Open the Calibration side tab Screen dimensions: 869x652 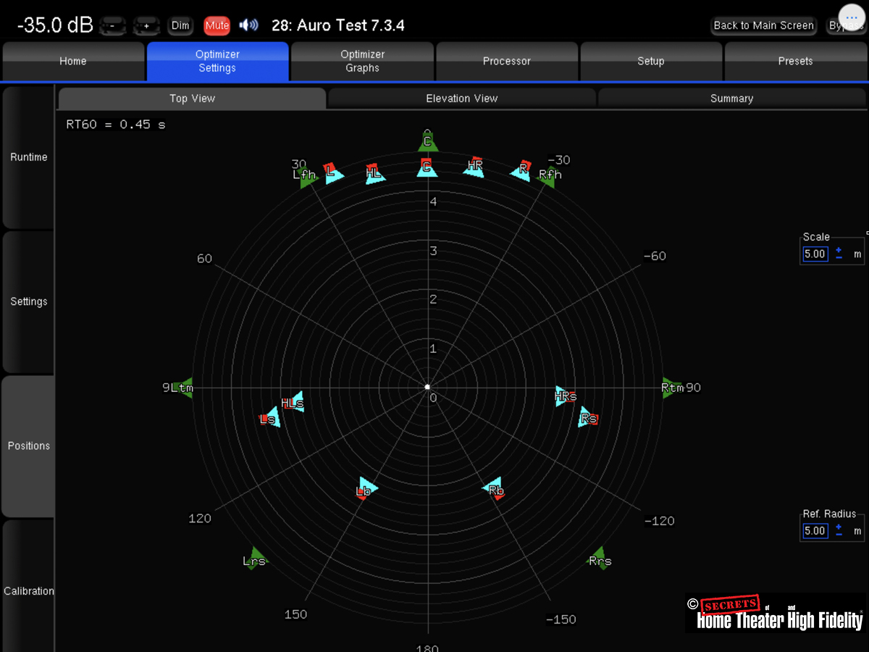[x=28, y=590]
